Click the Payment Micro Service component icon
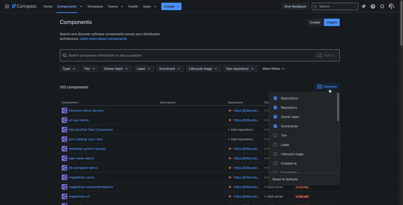The width and height of the screenshot is (403, 205). (x=64, y=111)
